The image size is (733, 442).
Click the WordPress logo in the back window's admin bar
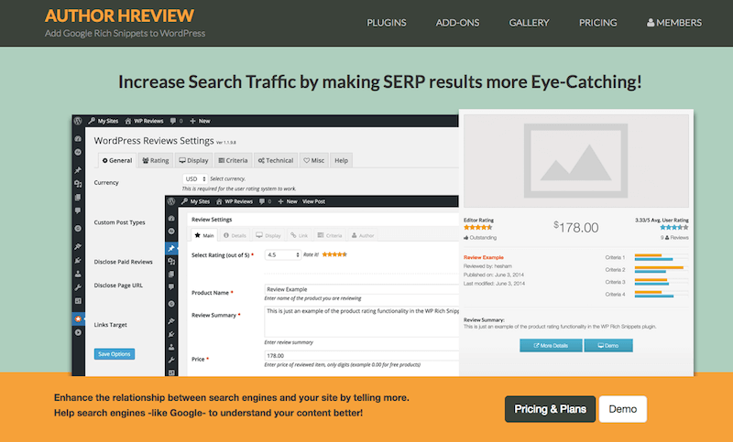(x=78, y=121)
